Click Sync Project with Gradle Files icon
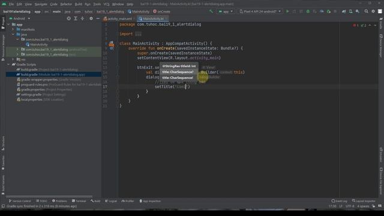384x216 pixels. tap(344, 11)
